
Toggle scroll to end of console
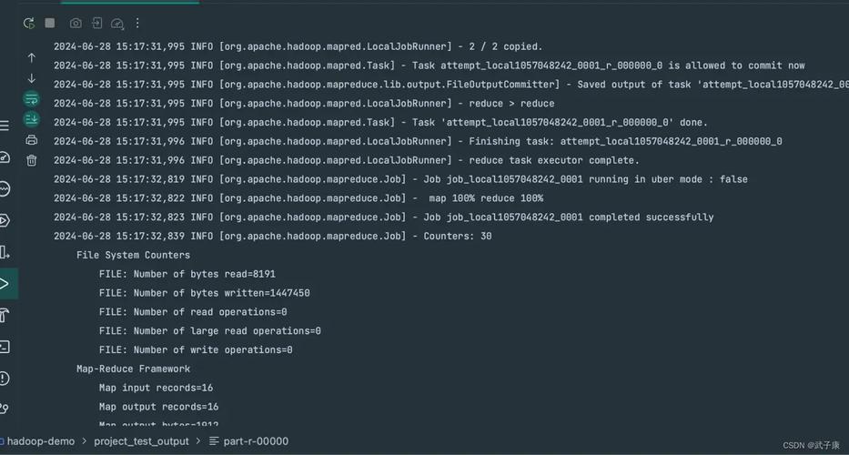(x=32, y=118)
